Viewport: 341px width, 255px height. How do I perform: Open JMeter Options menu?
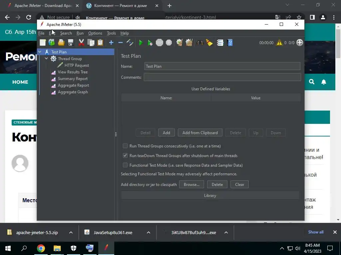coord(95,33)
